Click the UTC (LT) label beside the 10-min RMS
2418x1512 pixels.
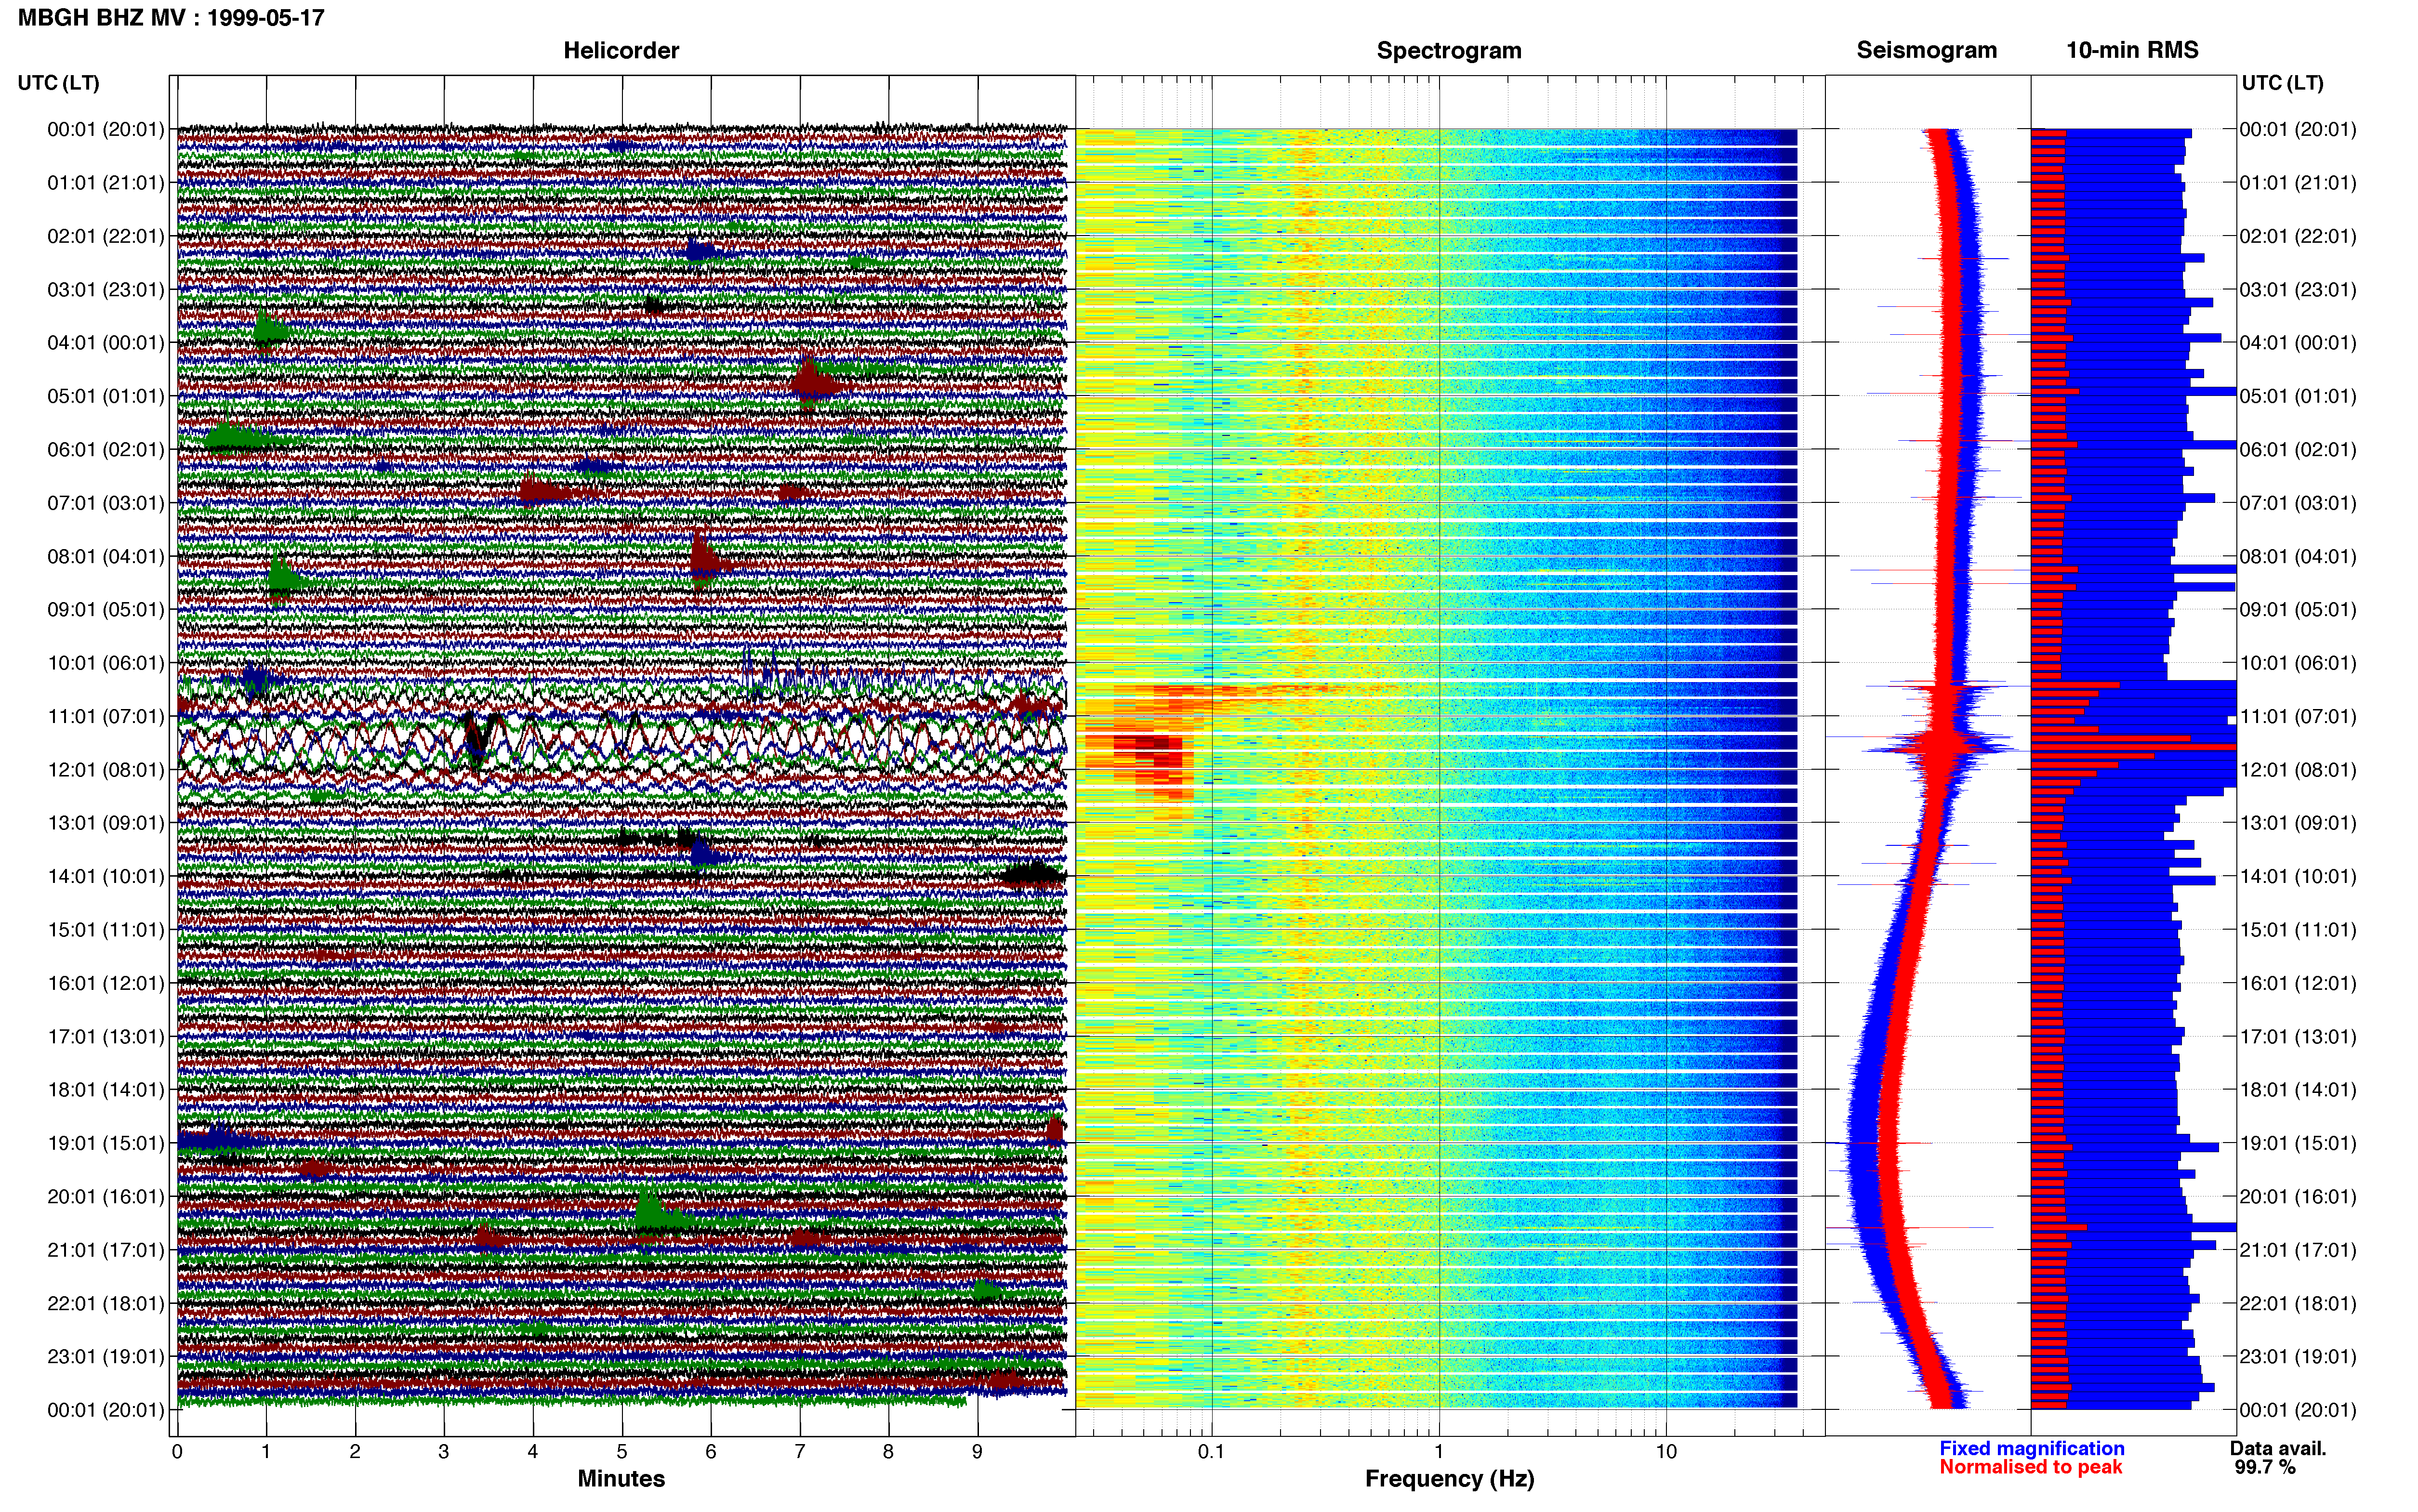coord(2282,83)
